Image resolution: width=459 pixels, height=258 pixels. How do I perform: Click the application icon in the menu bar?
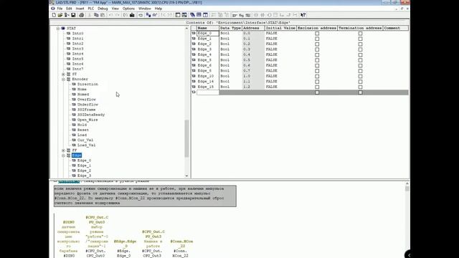pyautogui.click(x=53, y=9)
